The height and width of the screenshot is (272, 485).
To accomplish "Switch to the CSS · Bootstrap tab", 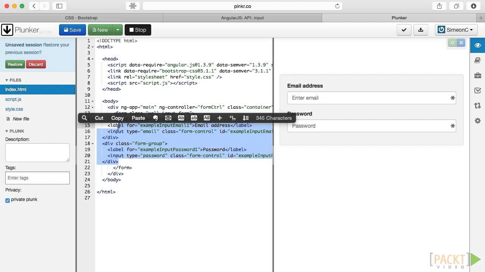I will click(x=81, y=18).
